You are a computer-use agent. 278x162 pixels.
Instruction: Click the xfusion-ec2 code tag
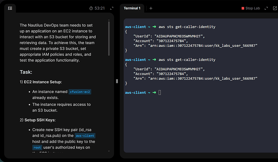[x=80, y=92]
